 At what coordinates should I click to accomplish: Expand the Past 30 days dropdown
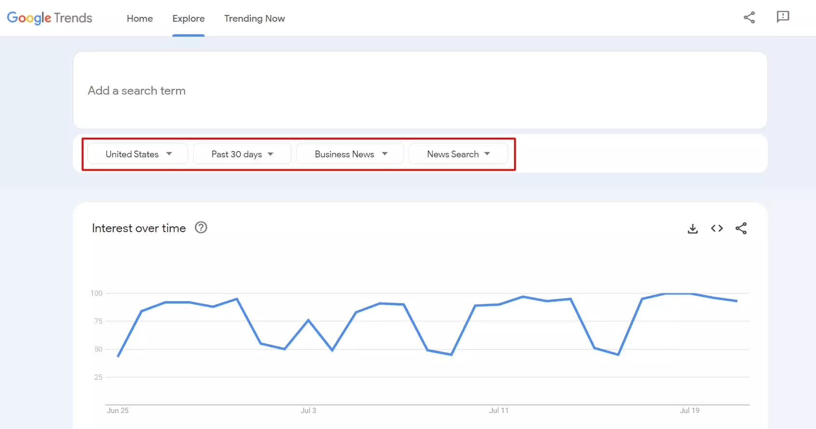242,153
